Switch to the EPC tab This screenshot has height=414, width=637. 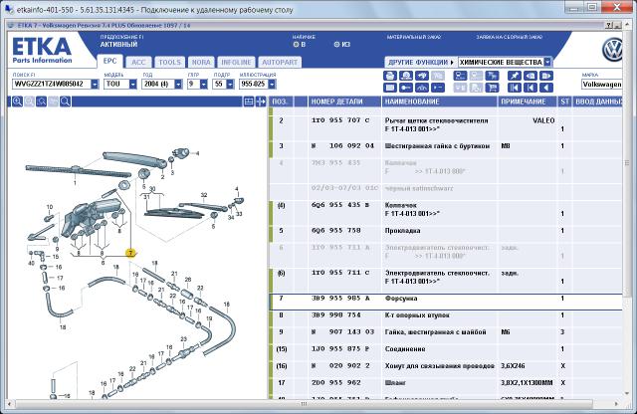[x=109, y=61]
